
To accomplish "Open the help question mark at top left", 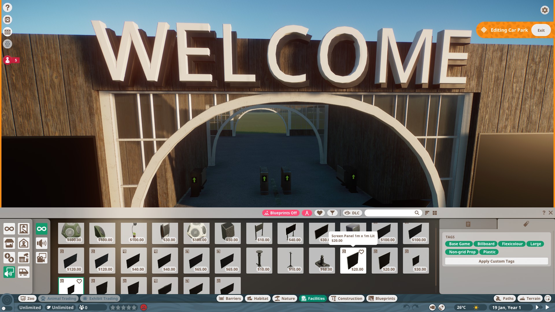I will (8, 8).
